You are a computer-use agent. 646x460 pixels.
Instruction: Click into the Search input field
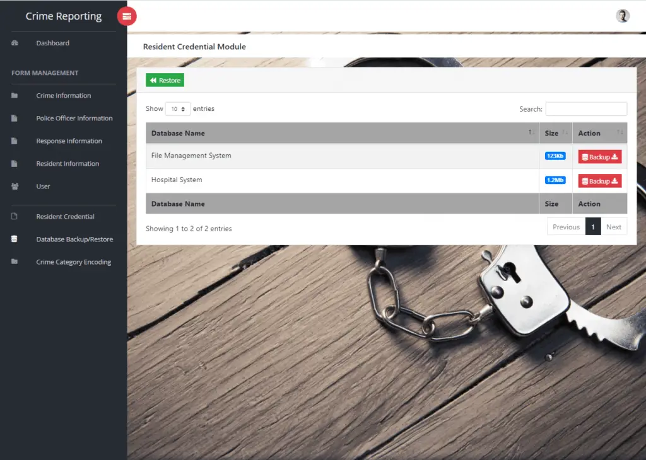point(586,108)
